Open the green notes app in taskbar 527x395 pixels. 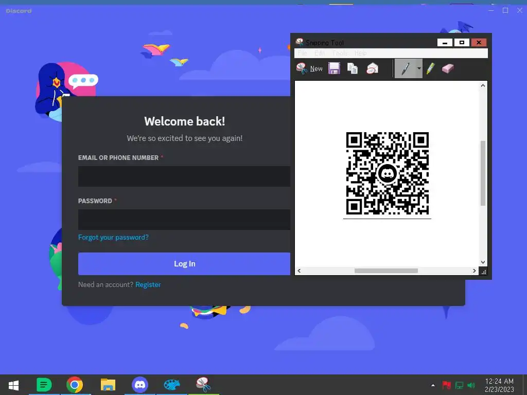point(44,385)
